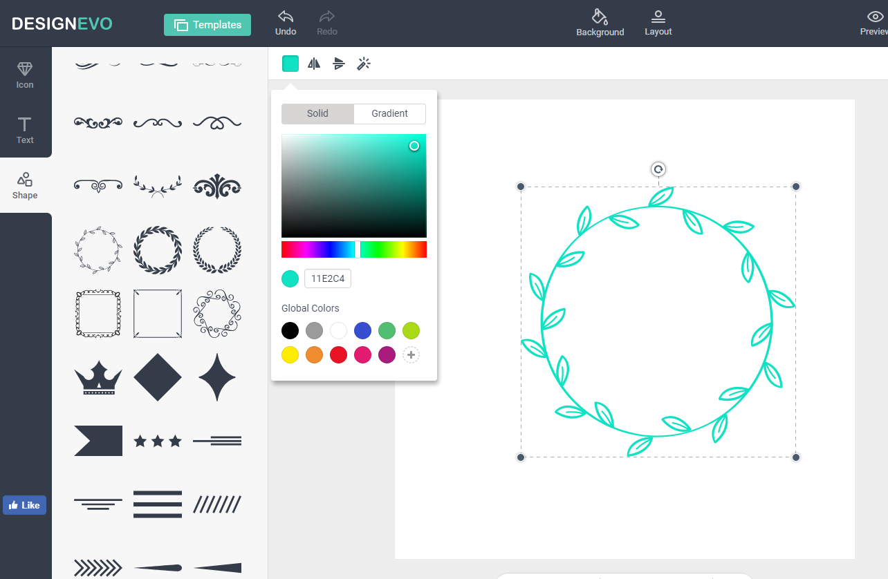Choose the ribbon banner shape
This screenshot has height=579, width=888.
(x=98, y=441)
